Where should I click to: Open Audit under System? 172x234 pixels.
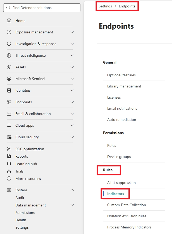pos(20,198)
